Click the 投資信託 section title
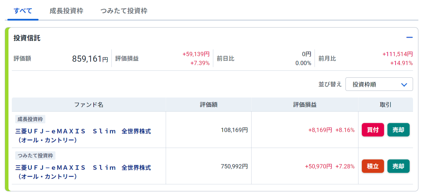The height and width of the screenshot is (196, 422). (27, 38)
